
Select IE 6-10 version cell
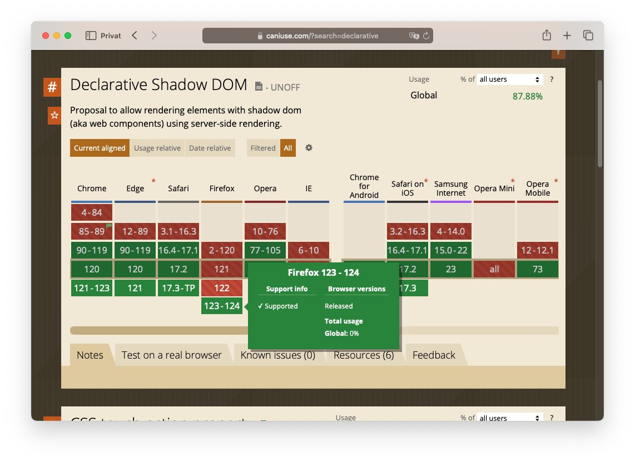[308, 250]
